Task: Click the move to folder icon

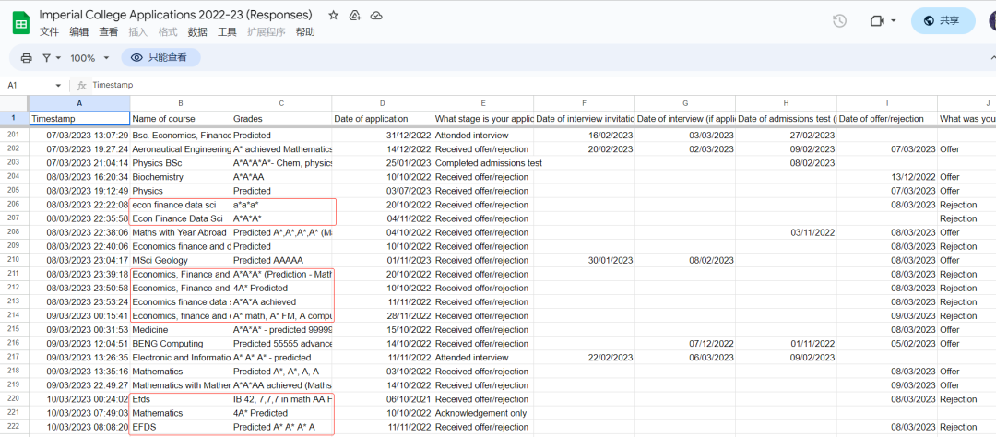Action: pyautogui.click(x=355, y=16)
